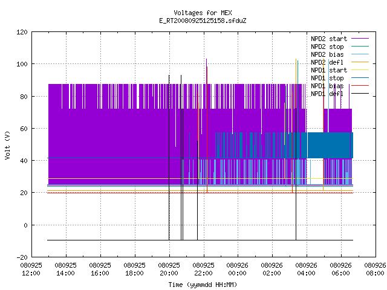This screenshot has height=290, width=387.
Task: Click the x-axis tick "080926 00:00"
Action: [238, 269]
